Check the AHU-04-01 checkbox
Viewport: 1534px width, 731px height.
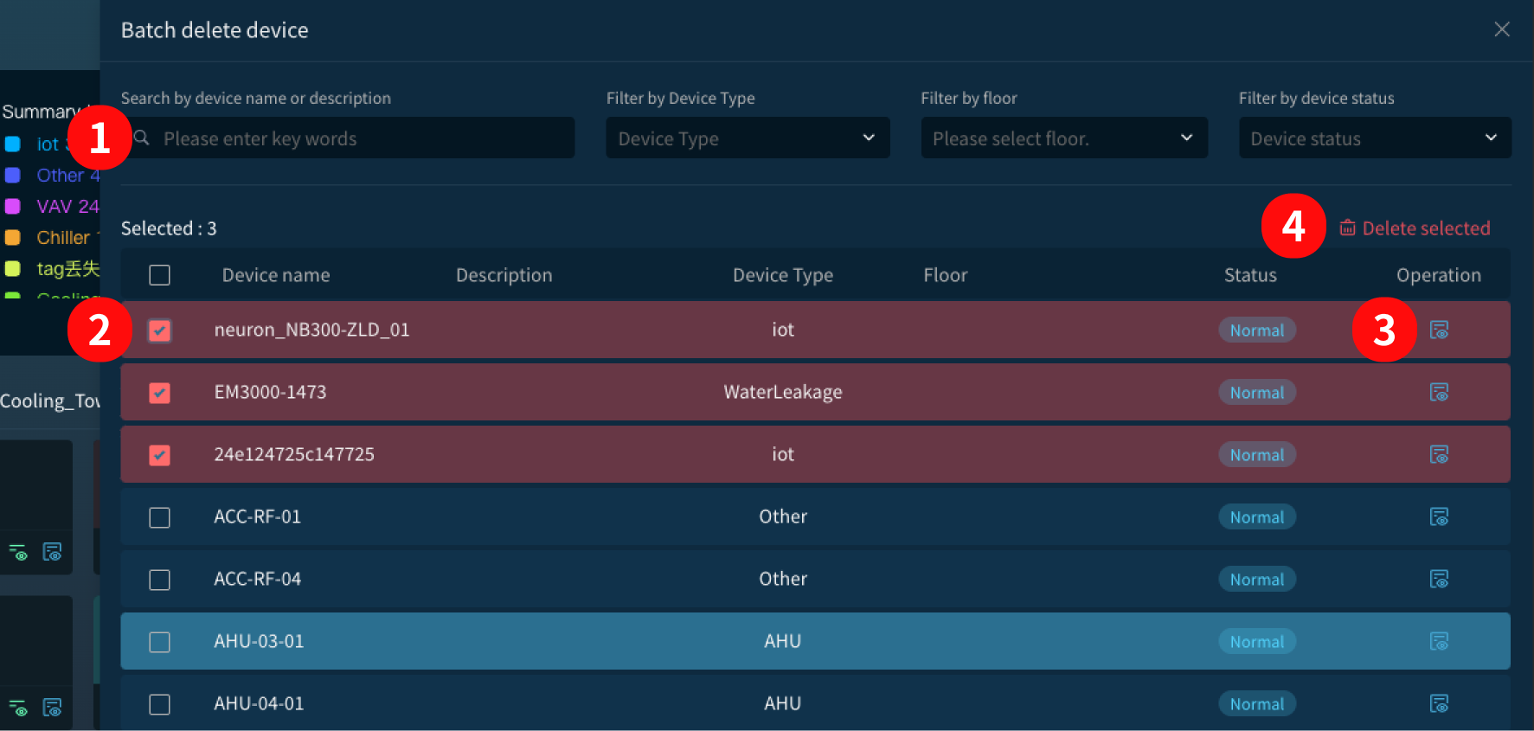[159, 704]
